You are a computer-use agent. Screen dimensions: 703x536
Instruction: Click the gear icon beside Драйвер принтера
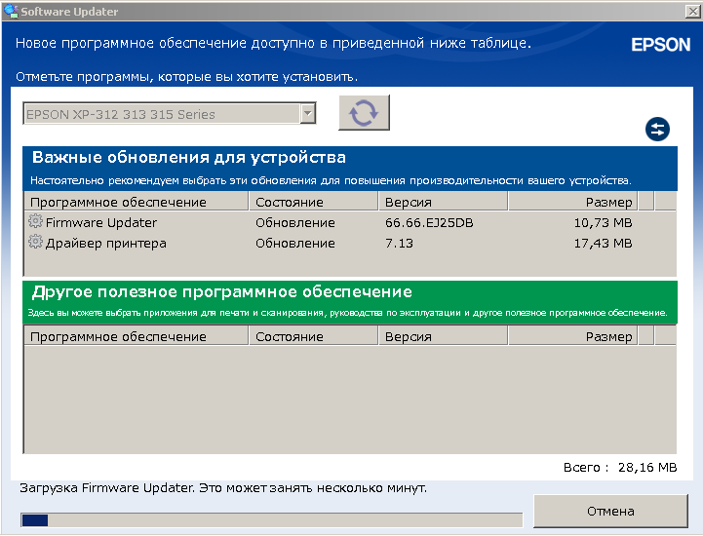click(x=35, y=242)
